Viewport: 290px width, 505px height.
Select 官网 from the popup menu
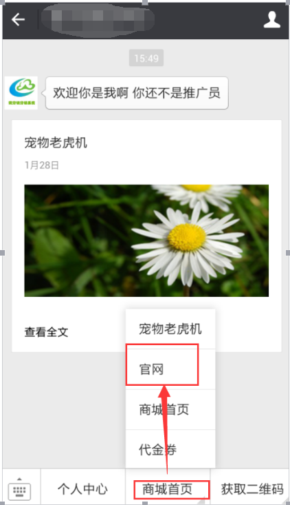click(x=170, y=369)
